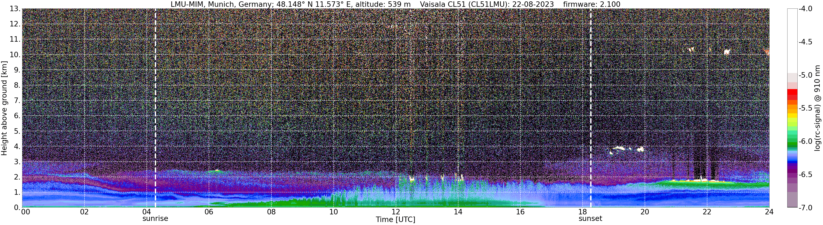Click the colorbar tick label '-7.0'
The width and height of the screenshot is (823, 225).
[806, 208]
